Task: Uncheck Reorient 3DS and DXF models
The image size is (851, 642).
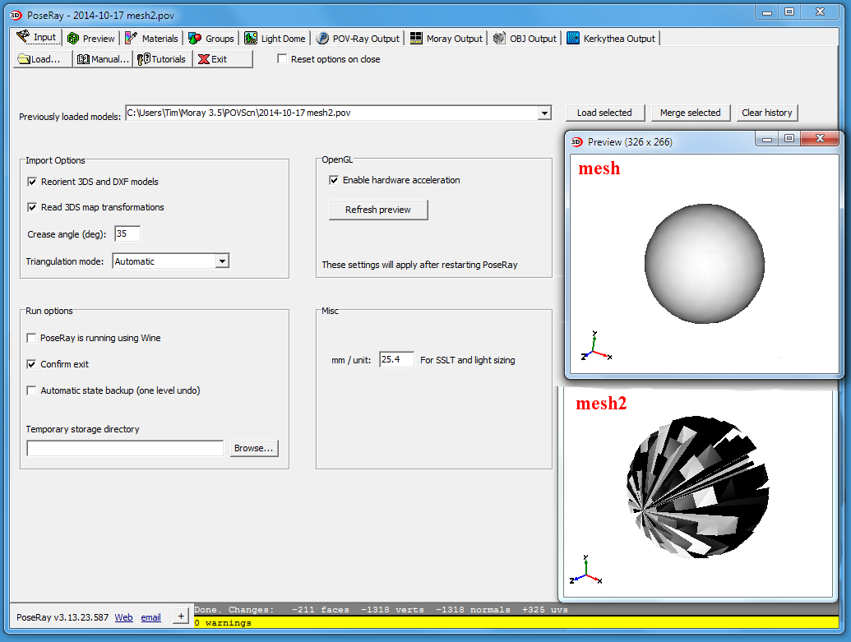Action: (x=32, y=182)
